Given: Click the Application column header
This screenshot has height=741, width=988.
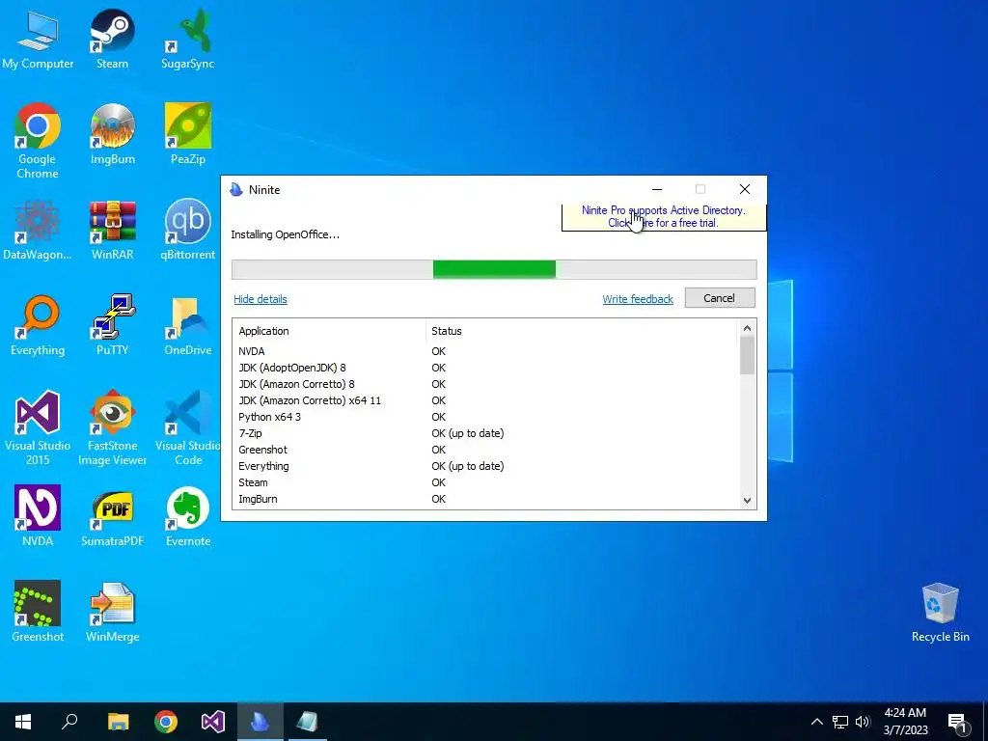Looking at the screenshot, I should (329, 331).
